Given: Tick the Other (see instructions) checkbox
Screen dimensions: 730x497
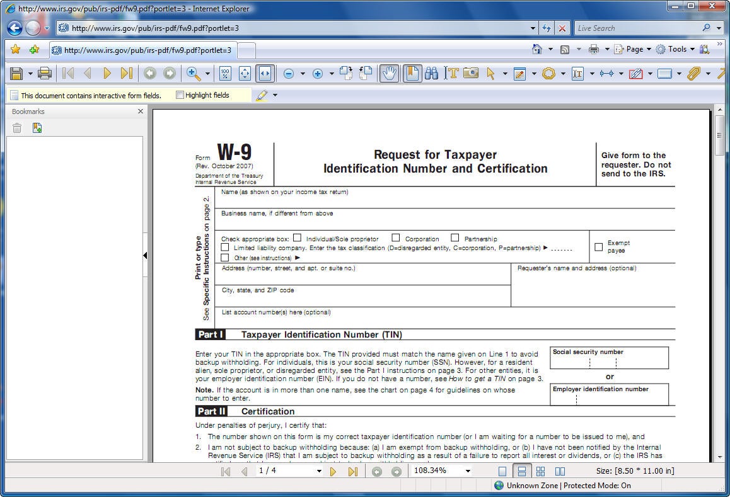Looking at the screenshot, I should coord(225,258).
